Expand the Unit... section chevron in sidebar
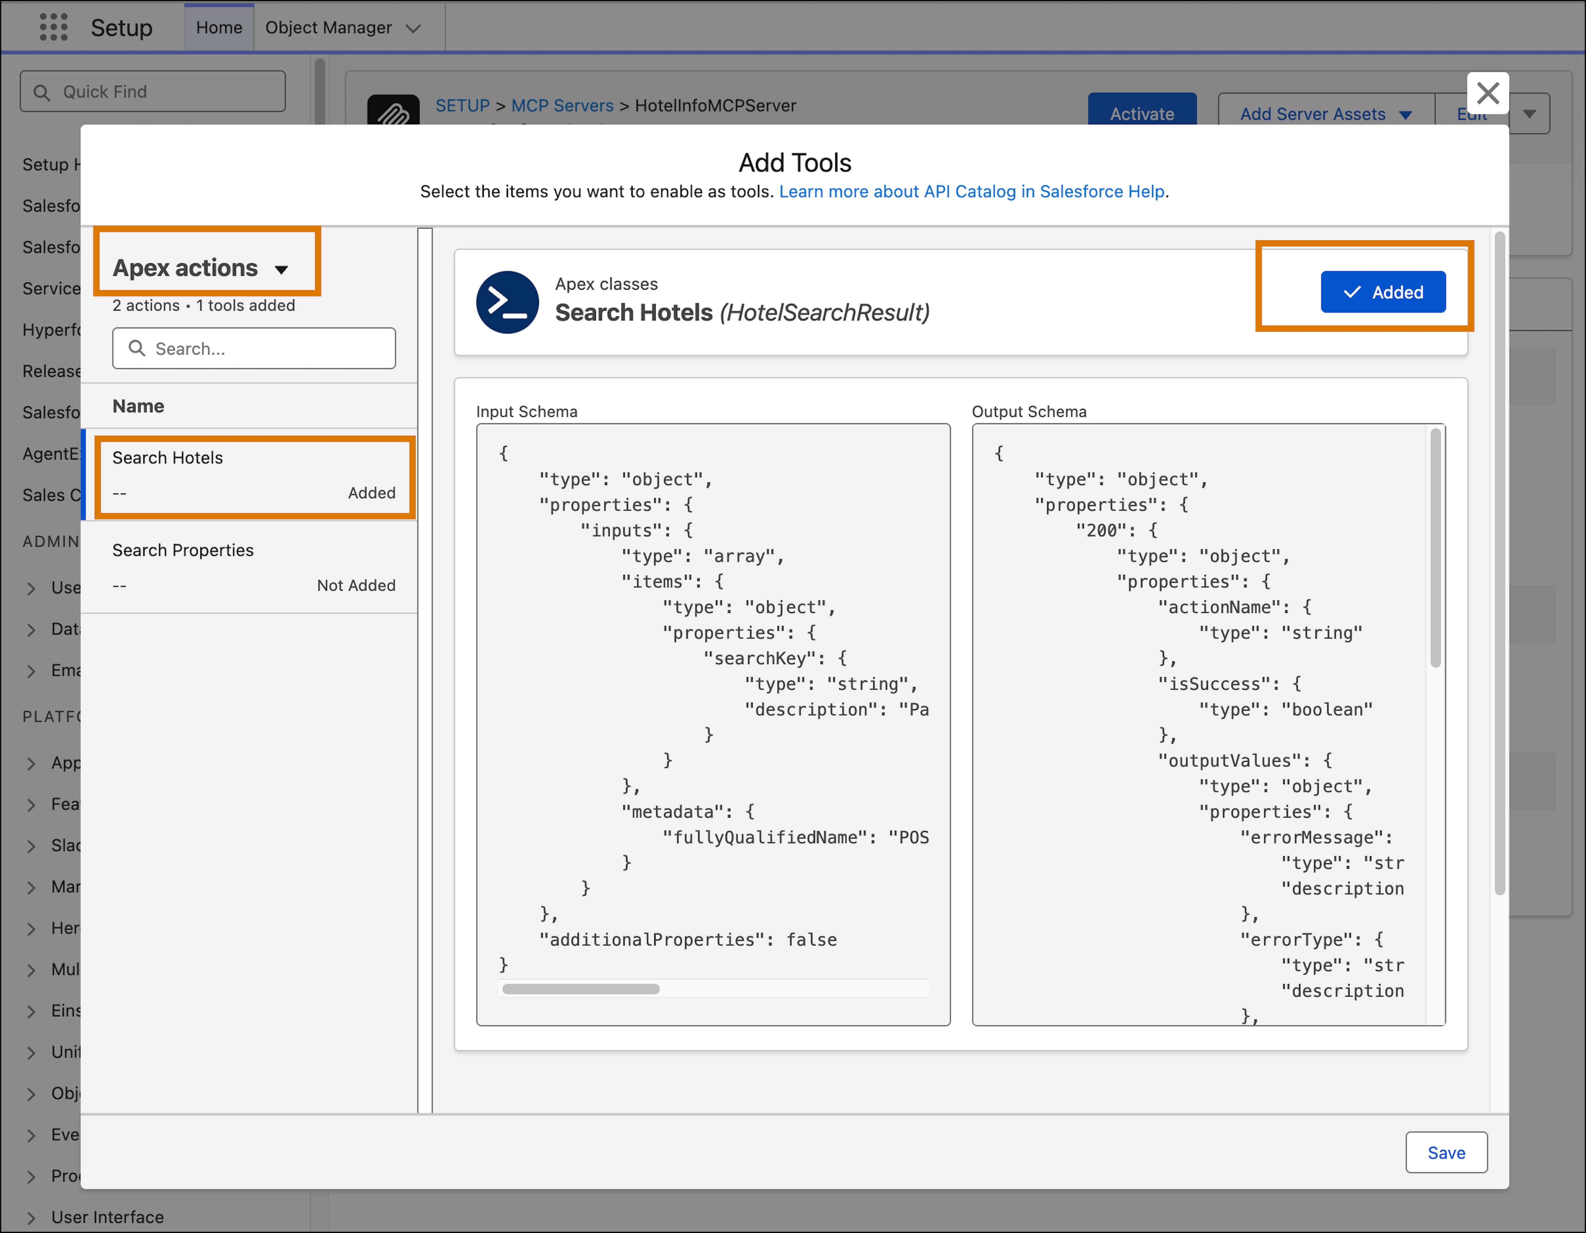This screenshot has width=1586, height=1233. (31, 1052)
